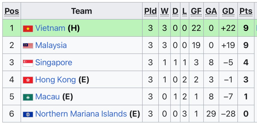This screenshot has width=257, height=126.
Task: Open the Northern Mariana Islands link
Action: coord(81,114)
